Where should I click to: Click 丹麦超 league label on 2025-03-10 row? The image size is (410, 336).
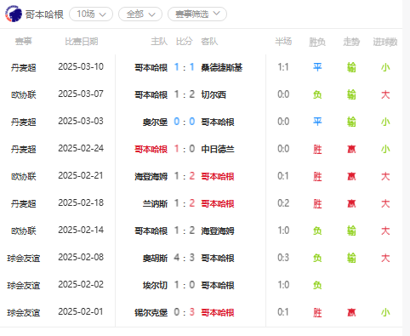(24, 67)
